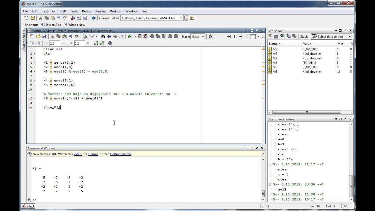Click Import data icon in Workspace
Viewport: 375px width, 211px height.
[x=282, y=37]
